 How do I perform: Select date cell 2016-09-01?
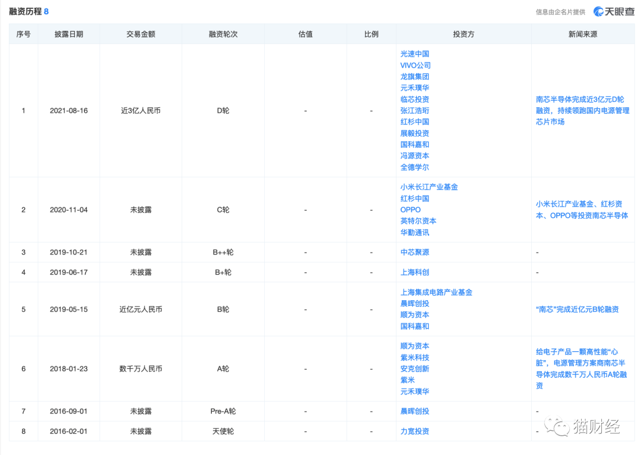tap(69, 411)
